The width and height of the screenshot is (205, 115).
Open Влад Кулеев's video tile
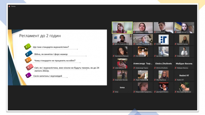pyautogui.click(x=163, y=28)
